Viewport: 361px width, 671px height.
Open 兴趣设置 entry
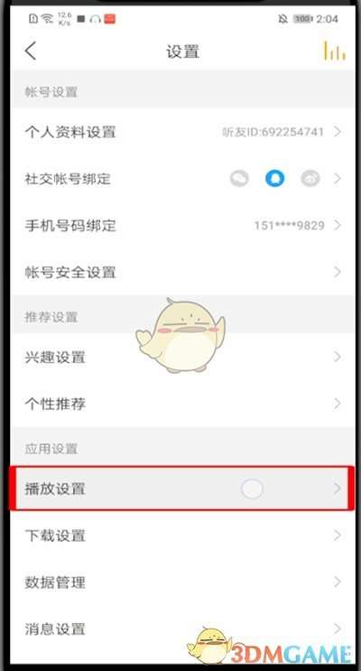pyautogui.click(x=182, y=357)
